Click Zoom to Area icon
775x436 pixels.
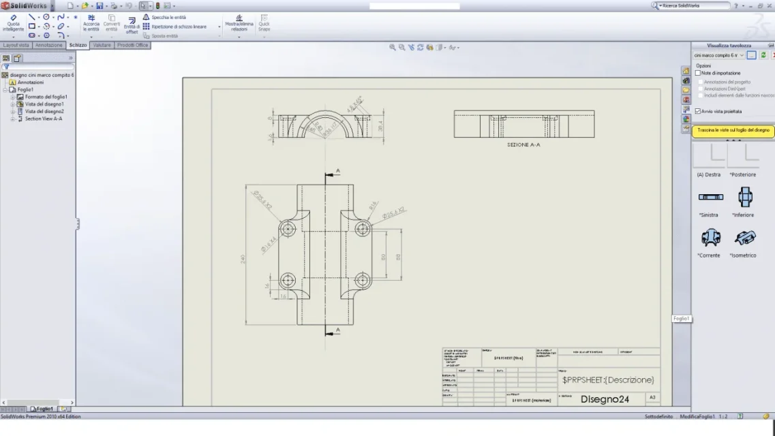(x=402, y=48)
